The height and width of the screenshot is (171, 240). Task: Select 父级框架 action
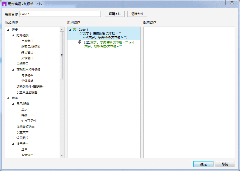point(27,81)
